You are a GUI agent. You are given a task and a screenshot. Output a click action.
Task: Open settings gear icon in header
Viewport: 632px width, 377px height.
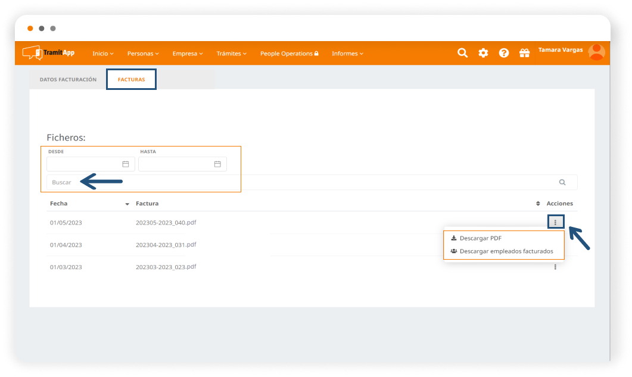[x=483, y=53]
